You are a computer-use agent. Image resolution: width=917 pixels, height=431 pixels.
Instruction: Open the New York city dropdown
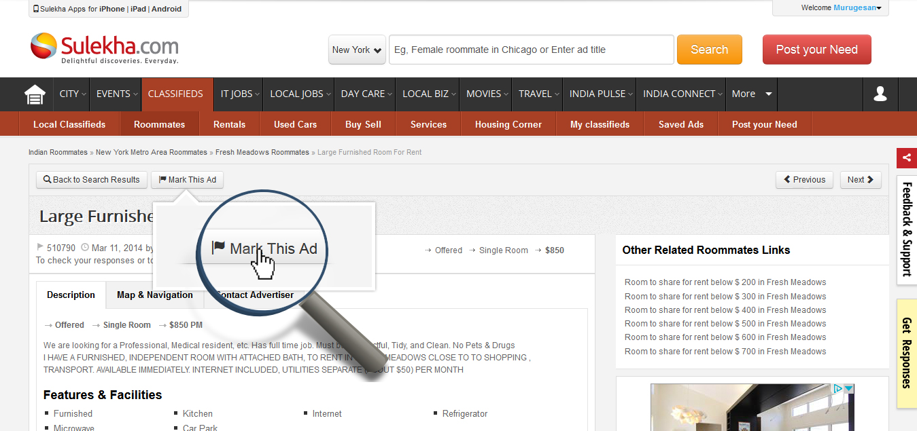tap(357, 50)
